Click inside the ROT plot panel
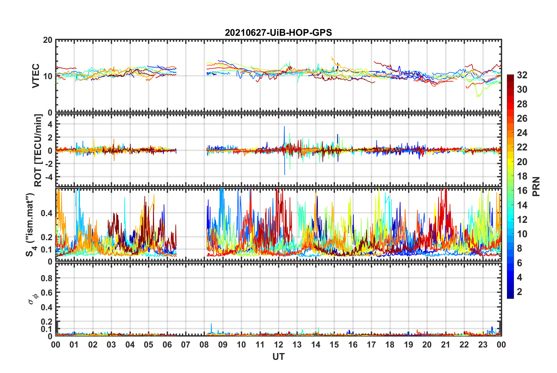Image resolution: width=557 pixels, height=373 pixels. pos(278,150)
